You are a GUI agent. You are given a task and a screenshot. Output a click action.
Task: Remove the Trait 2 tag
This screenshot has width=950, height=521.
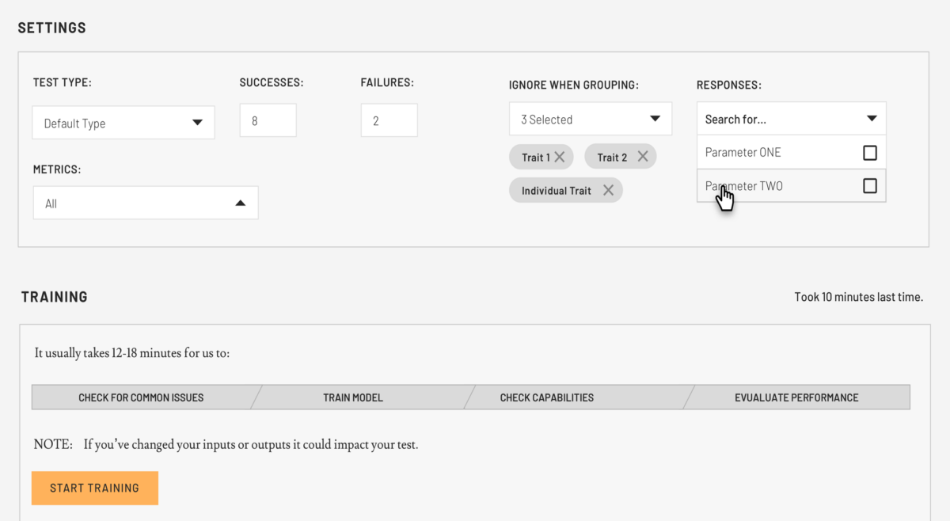pos(643,156)
